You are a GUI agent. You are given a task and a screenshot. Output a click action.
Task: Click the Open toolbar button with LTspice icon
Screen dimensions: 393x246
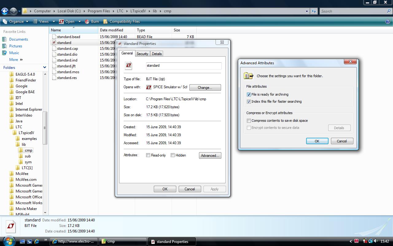[67, 22]
